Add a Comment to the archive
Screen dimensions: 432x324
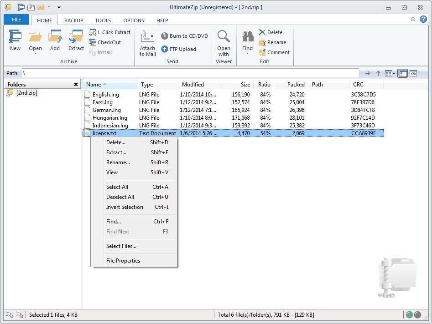pos(275,52)
